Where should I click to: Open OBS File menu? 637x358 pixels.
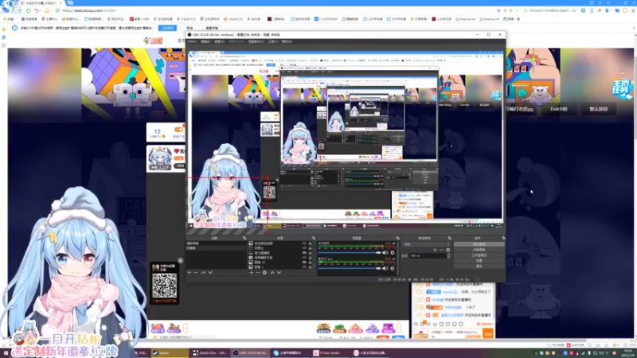[x=192, y=41]
